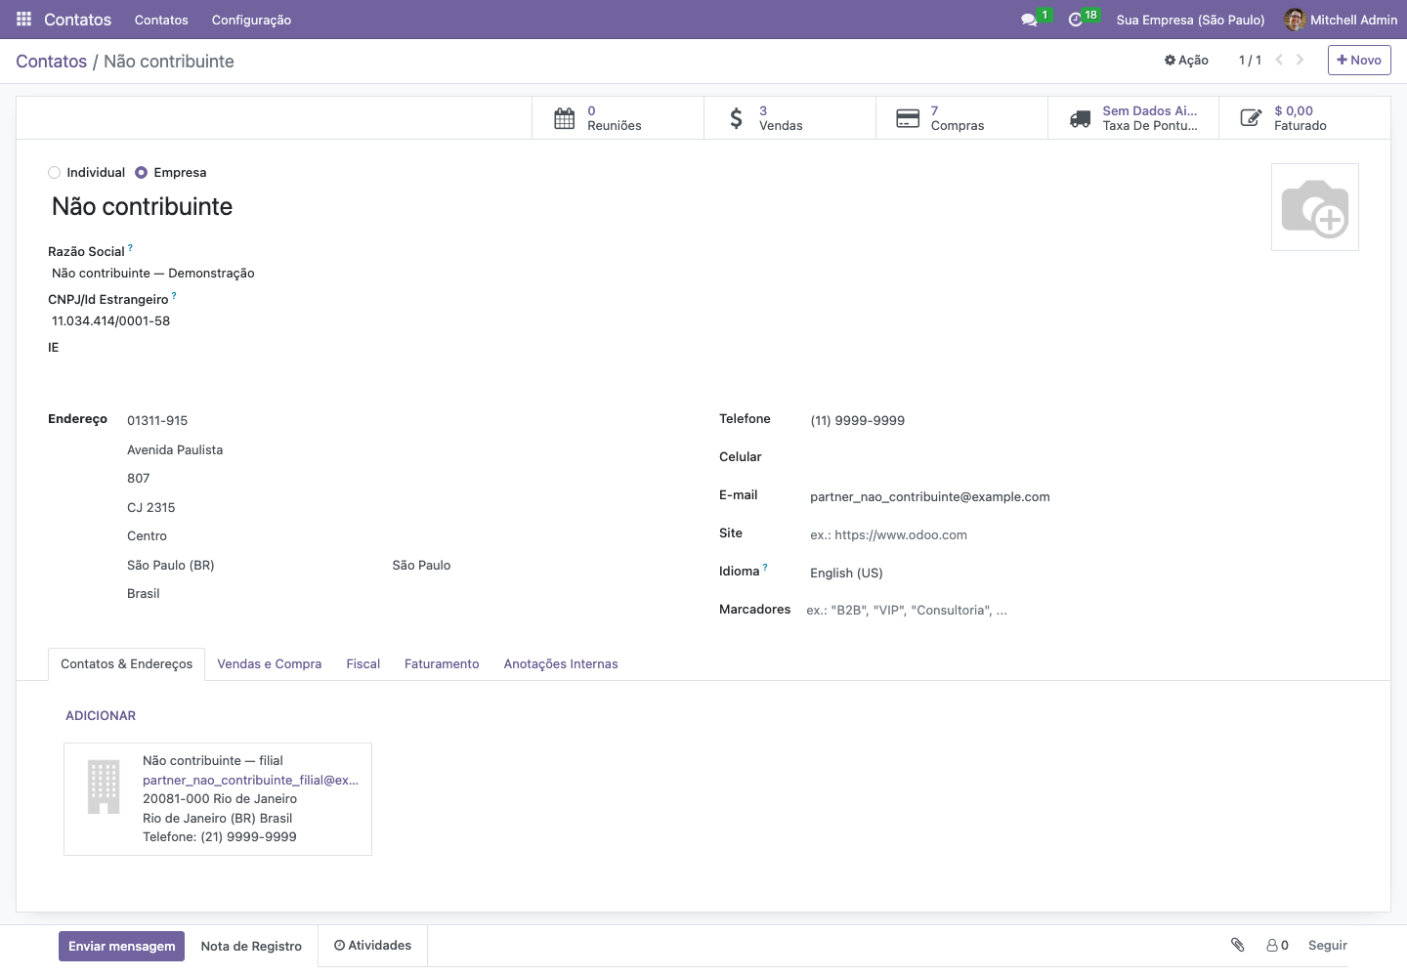Open the city field São Paulo (BR)

(x=254, y=565)
